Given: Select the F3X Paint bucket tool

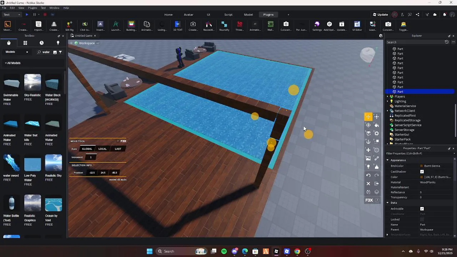Looking at the screenshot, I should click(377, 125).
